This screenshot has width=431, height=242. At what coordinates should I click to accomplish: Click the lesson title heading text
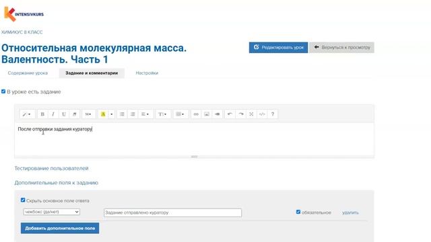tap(94, 54)
